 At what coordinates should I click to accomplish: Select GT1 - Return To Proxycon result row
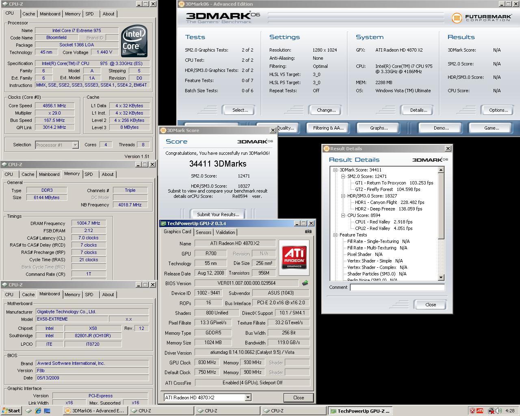tap(394, 183)
